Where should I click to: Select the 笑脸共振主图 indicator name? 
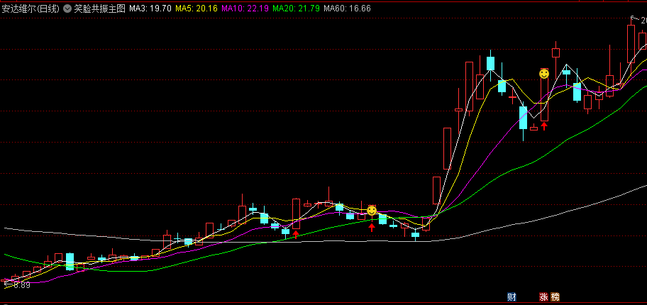[99, 9]
